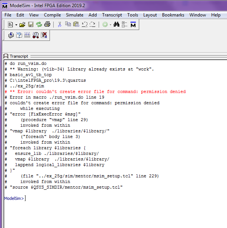Click the 'C:\intelFPGA_pro\19.3\quartus' line
The width and height of the screenshot is (227, 228).
45,80
